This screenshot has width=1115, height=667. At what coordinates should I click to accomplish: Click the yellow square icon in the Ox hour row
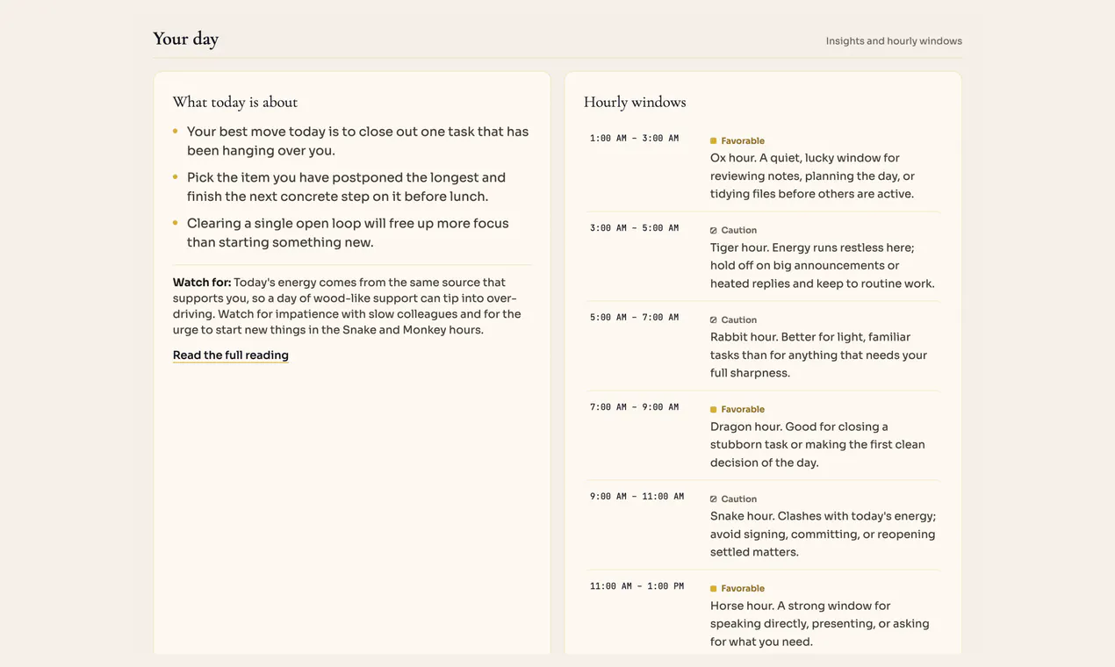[x=713, y=141]
